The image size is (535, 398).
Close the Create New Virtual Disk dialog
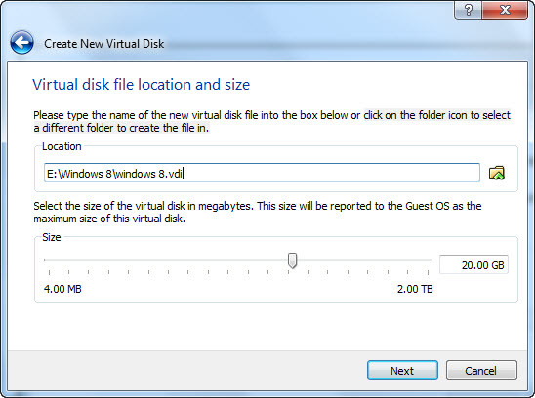505,10
